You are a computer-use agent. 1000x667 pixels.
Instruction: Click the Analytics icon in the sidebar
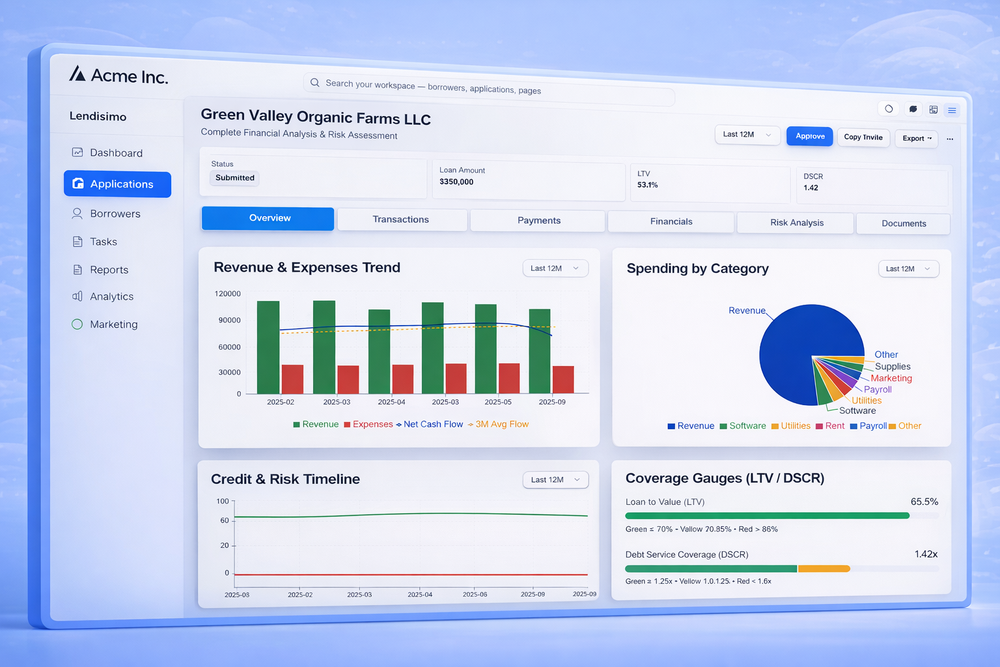click(x=76, y=296)
